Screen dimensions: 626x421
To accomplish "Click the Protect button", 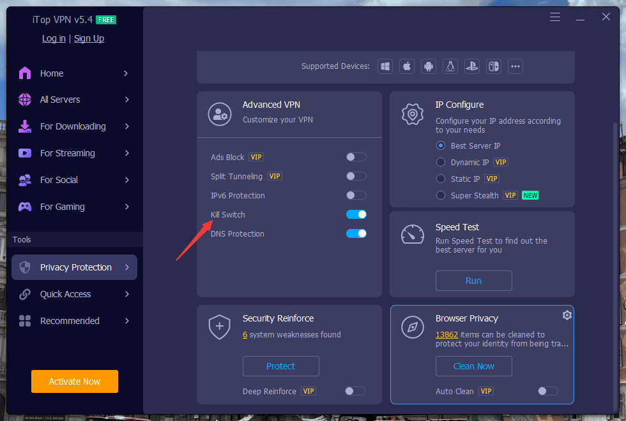I will (x=280, y=366).
